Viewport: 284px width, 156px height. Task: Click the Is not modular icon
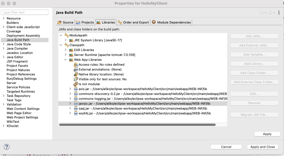(x=76, y=84)
